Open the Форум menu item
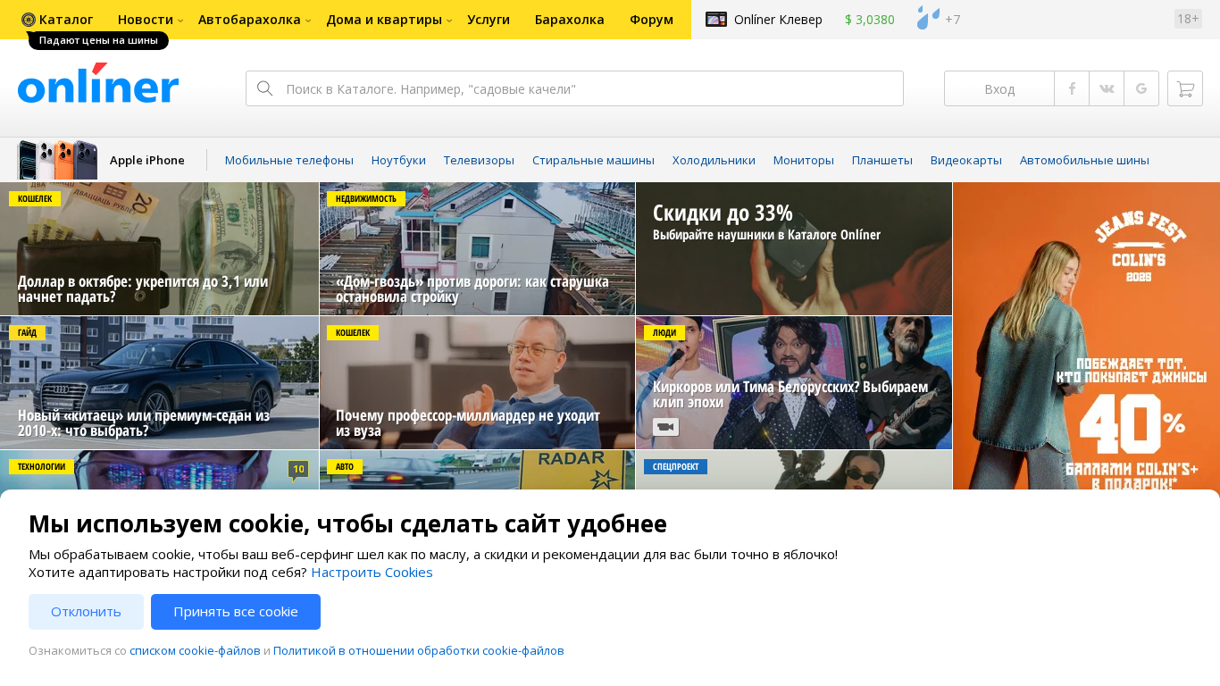 pos(651,20)
